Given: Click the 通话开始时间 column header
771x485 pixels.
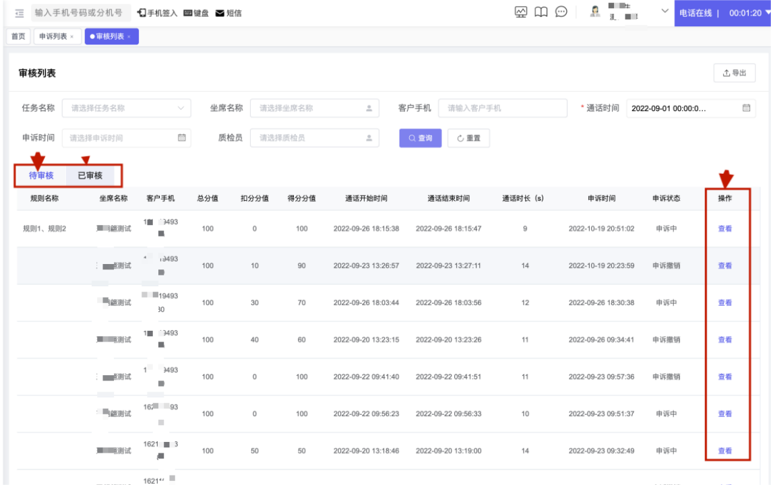Looking at the screenshot, I should point(367,199).
